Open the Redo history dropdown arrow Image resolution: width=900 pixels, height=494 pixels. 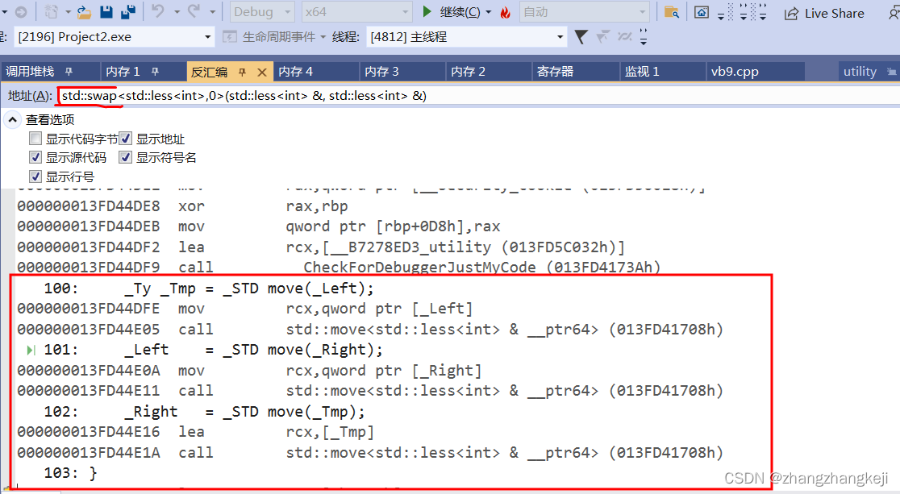(x=212, y=12)
